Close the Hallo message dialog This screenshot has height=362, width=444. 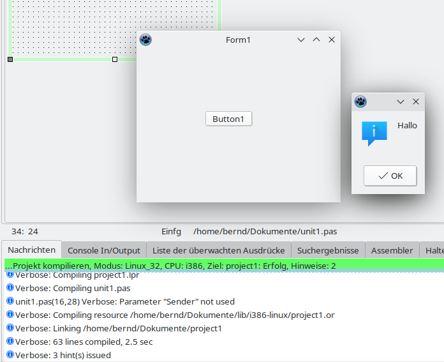coord(416,102)
